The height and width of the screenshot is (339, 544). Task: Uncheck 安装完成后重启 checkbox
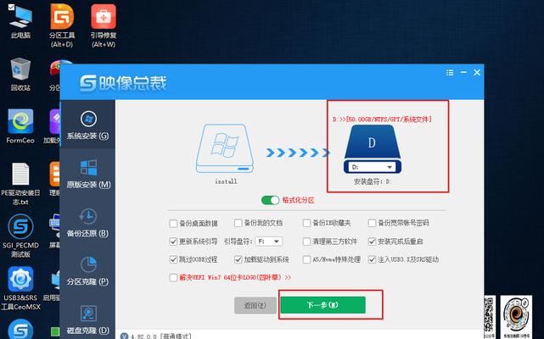[x=372, y=242]
